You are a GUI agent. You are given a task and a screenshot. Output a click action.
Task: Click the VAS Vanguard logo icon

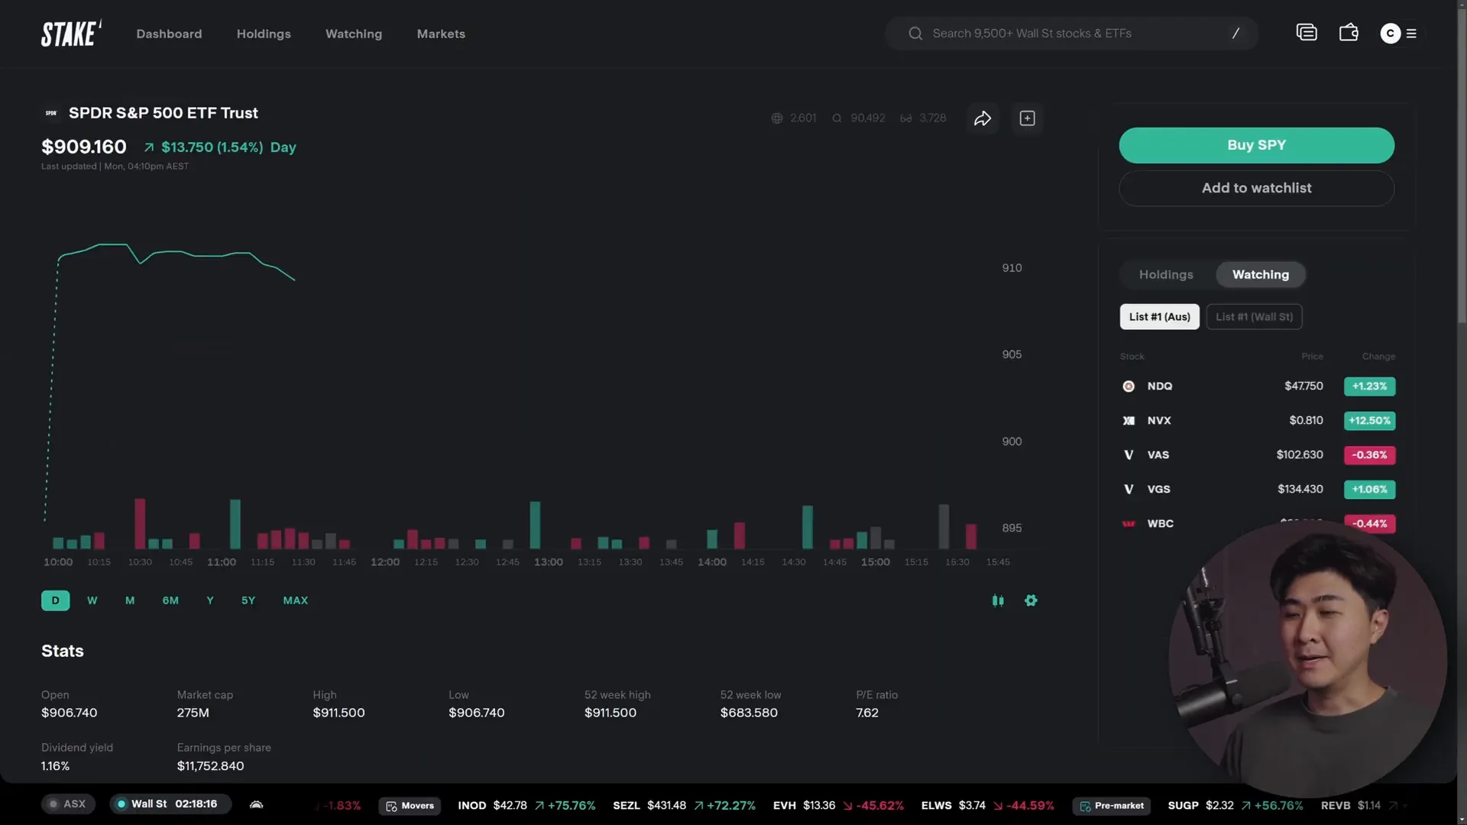(1129, 455)
